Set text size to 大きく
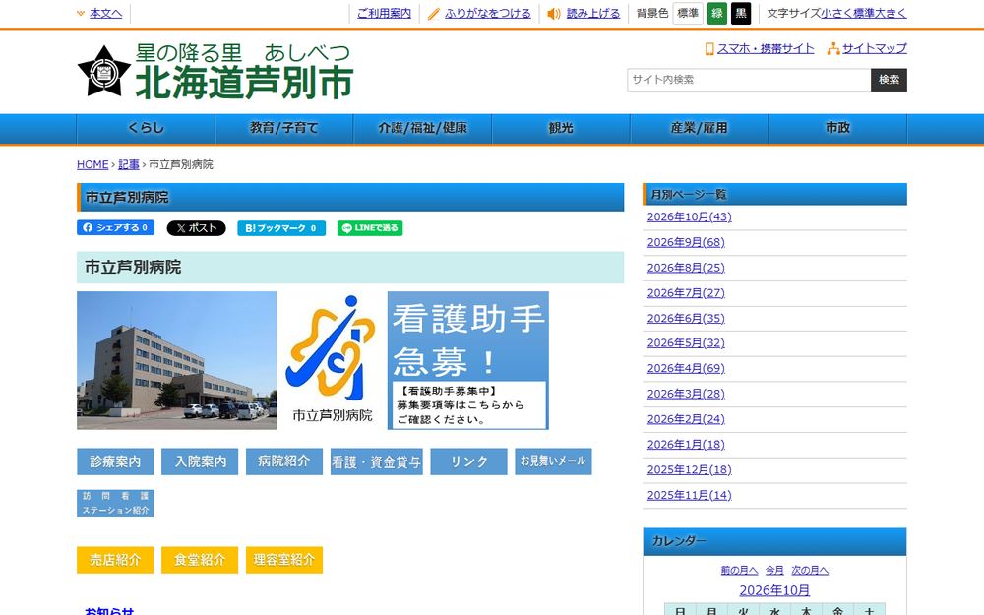 pos(891,13)
